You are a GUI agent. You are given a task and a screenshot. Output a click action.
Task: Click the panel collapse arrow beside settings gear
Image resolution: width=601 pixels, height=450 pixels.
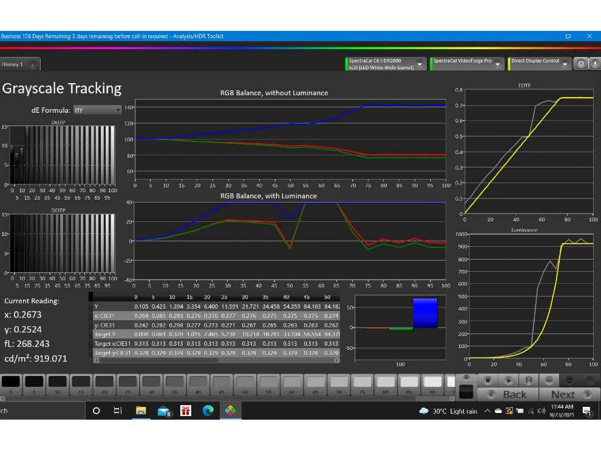(596, 64)
